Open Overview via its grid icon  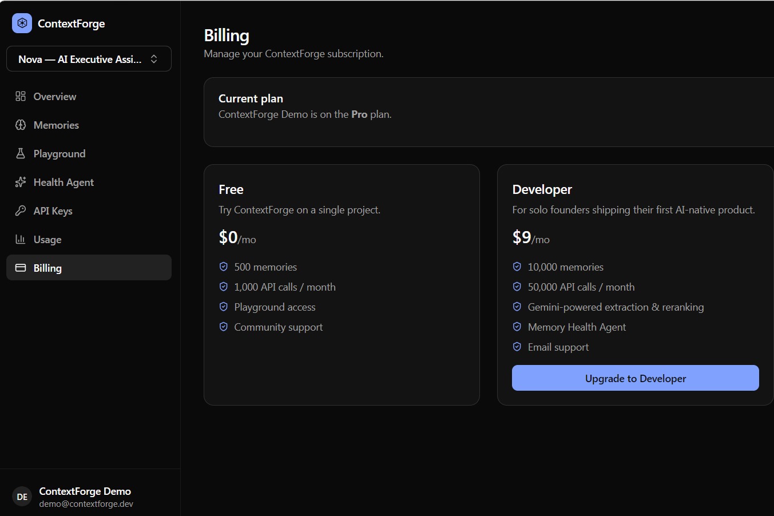[21, 96]
